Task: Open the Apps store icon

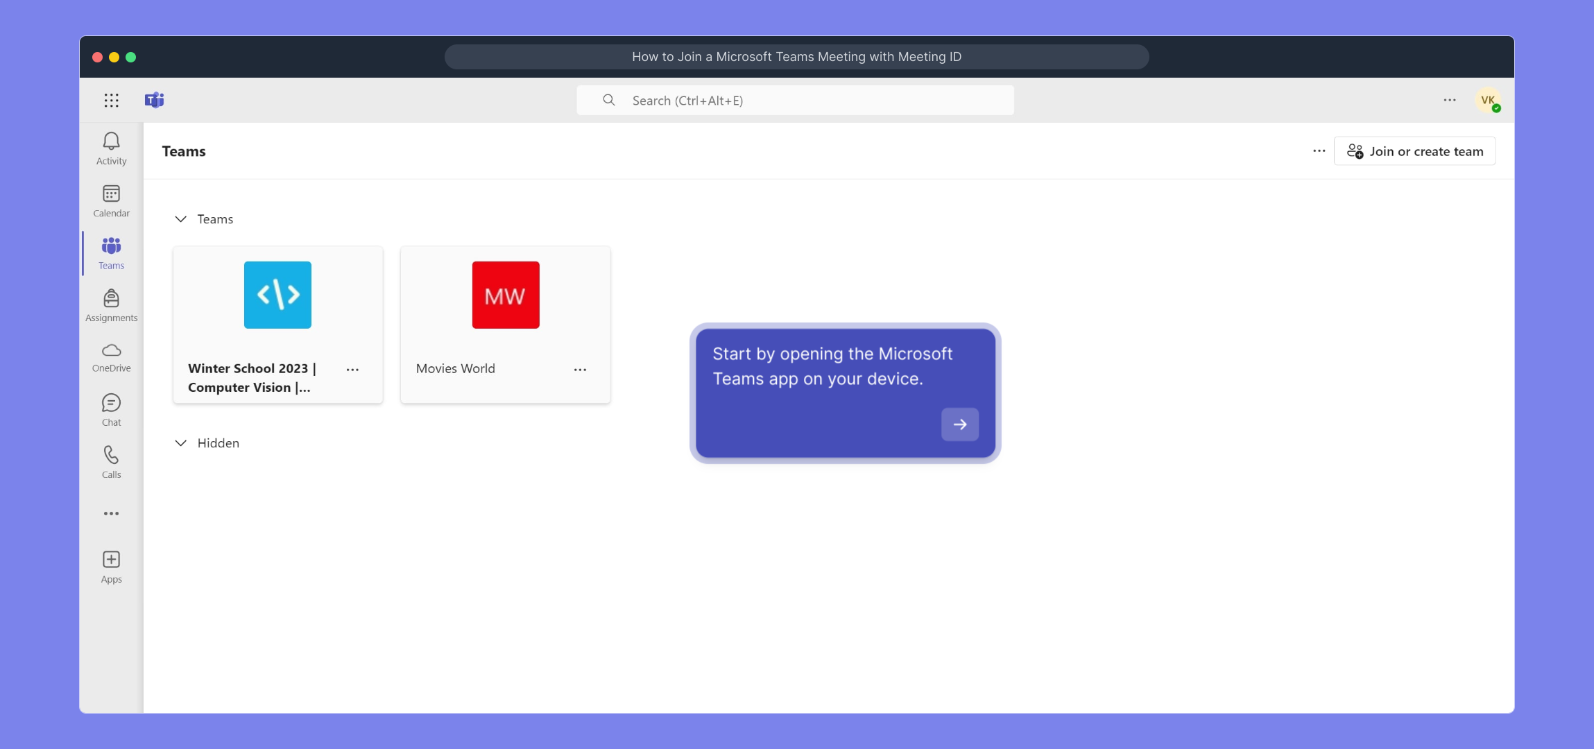Action: click(x=111, y=566)
